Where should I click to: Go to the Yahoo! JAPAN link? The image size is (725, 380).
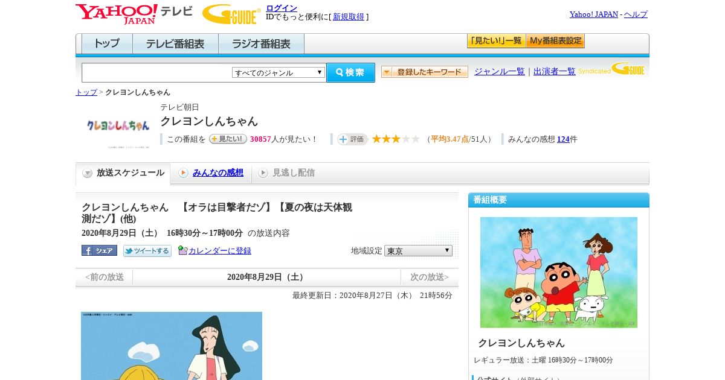click(x=594, y=14)
